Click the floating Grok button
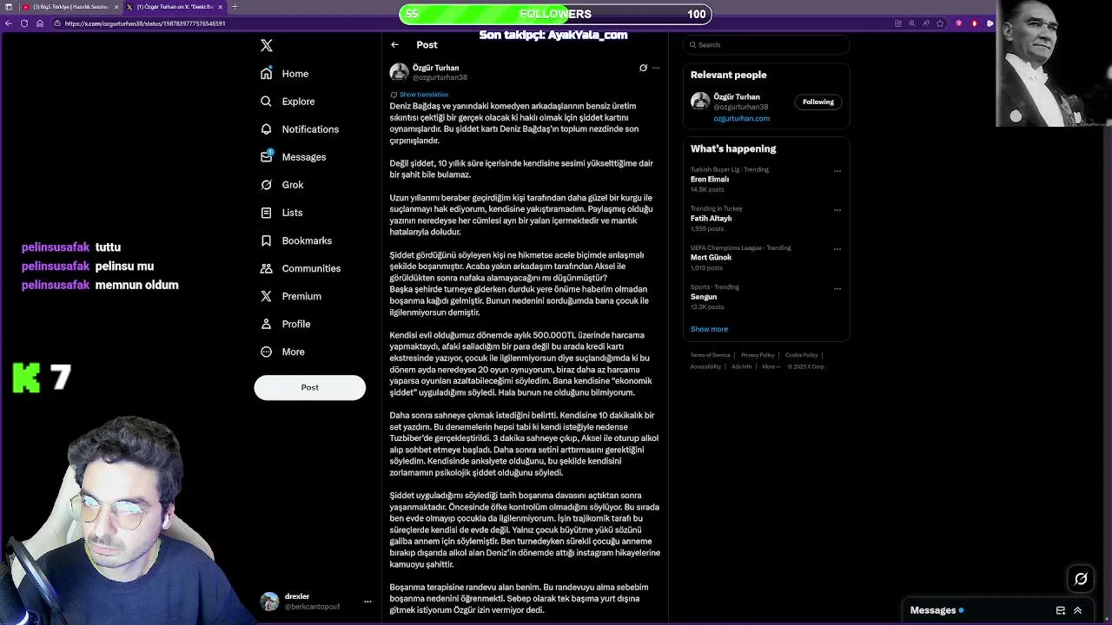1112x625 pixels. pyautogui.click(x=1081, y=578)
